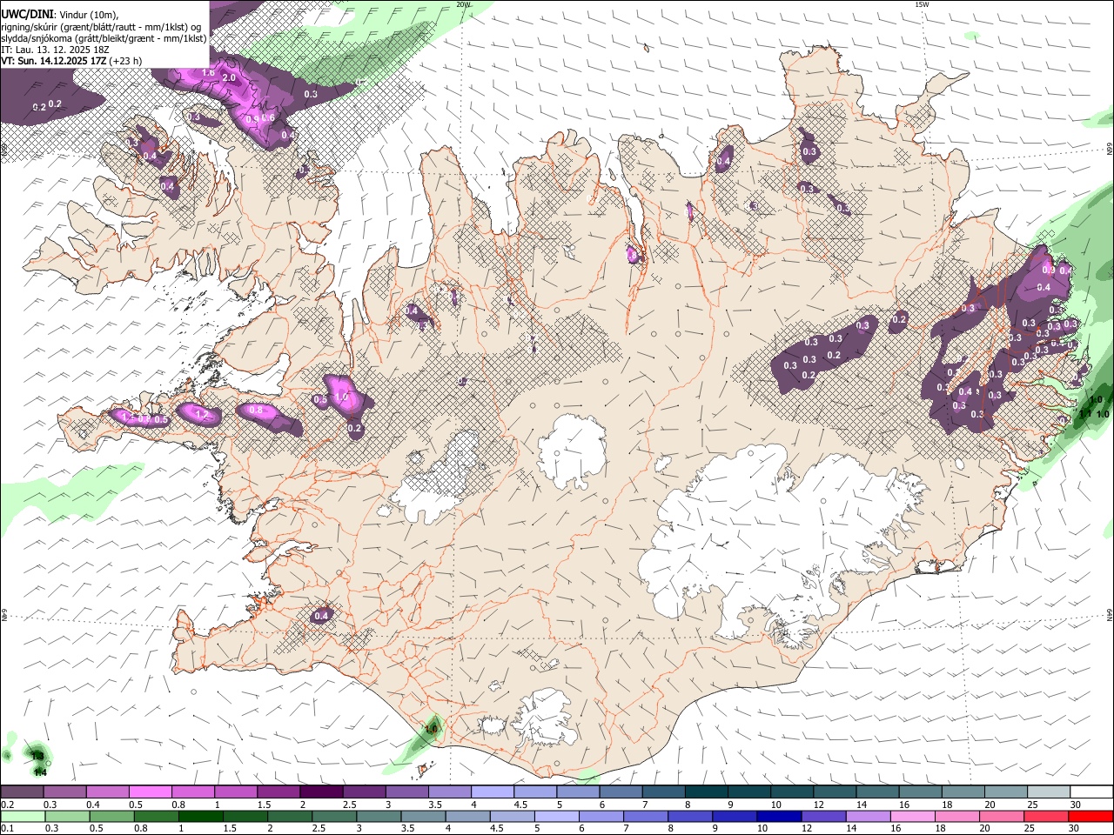
Task: Pick the bright pink 0.5–0.8 snow swatch
Action: (150, 792)
